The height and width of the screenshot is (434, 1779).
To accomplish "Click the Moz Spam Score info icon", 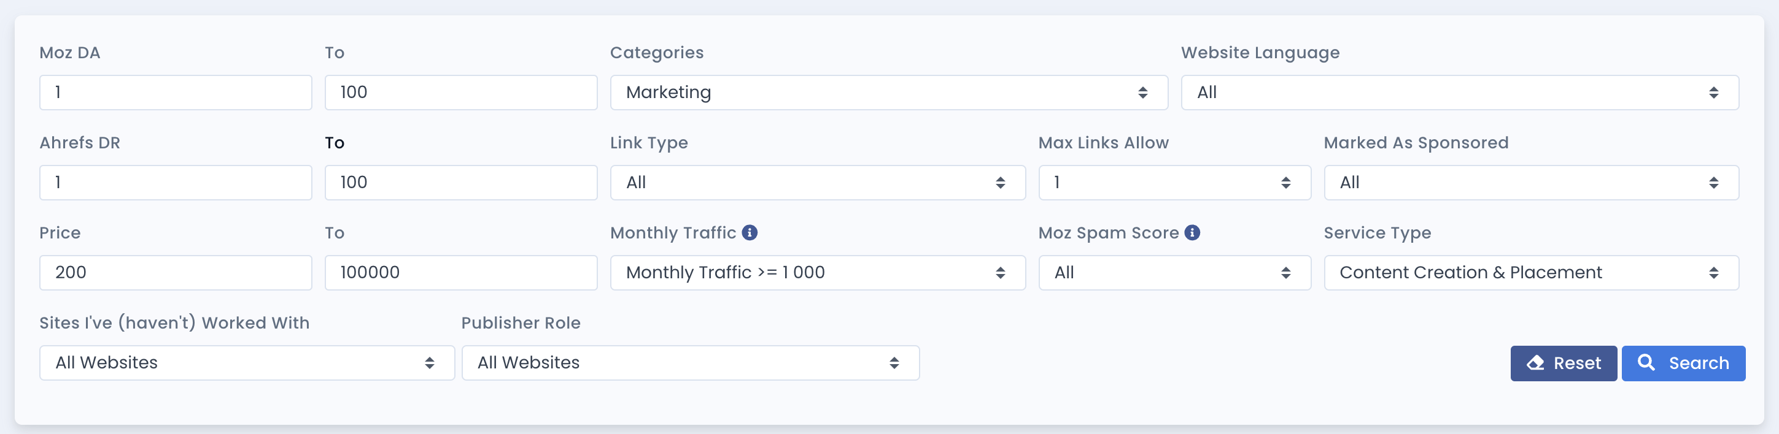I will point(1192,232).
